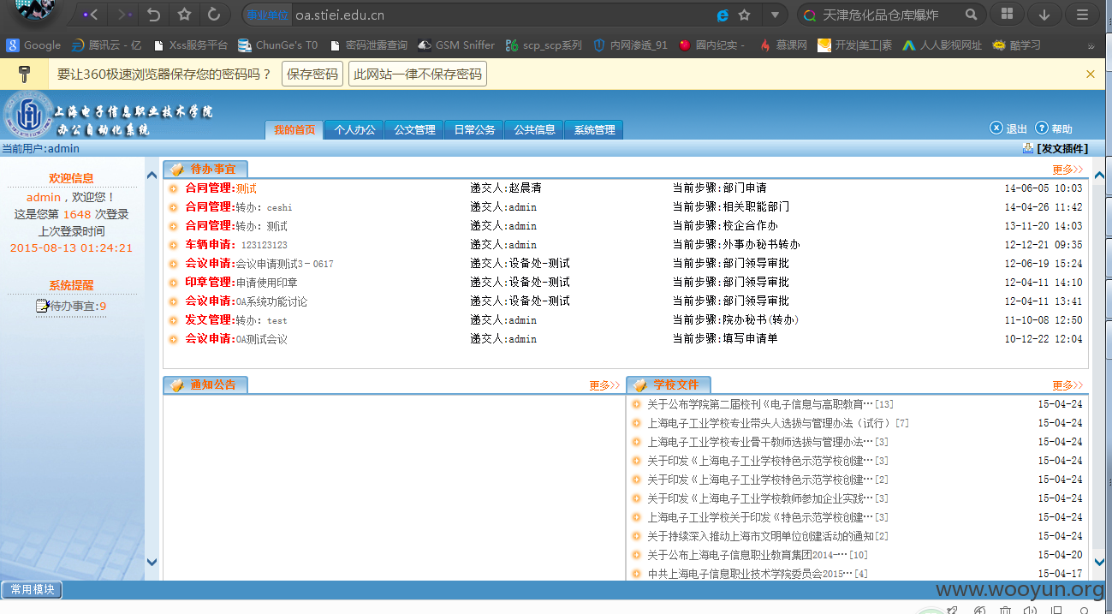The image size is (1112, 614).
Task: Click 更多>> in the 通知公告 panel
Action: 604,385
